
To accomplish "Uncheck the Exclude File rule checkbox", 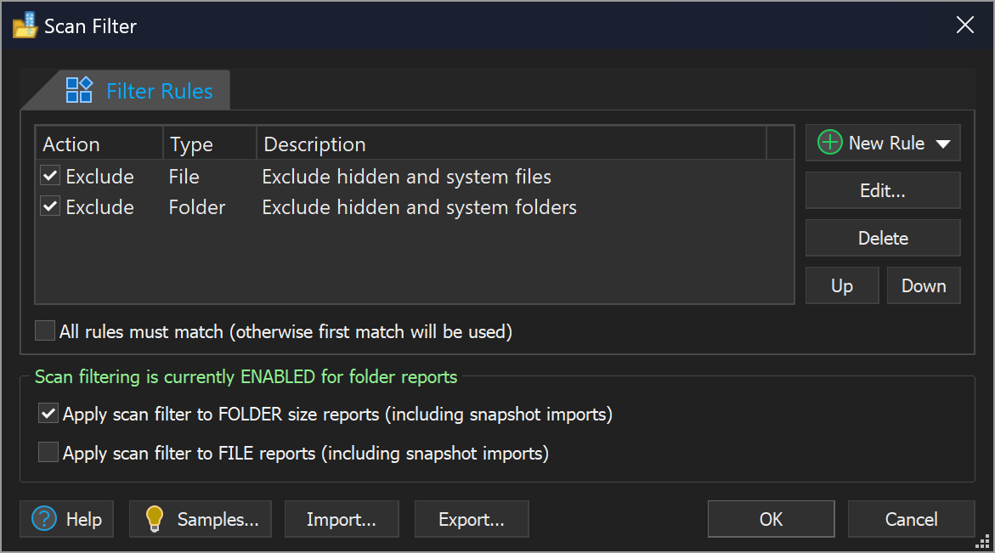I will (50, 176).
